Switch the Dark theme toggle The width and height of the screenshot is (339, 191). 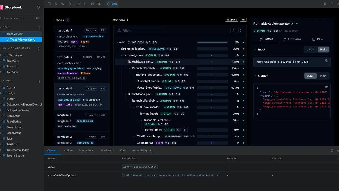tap(113, 4)
